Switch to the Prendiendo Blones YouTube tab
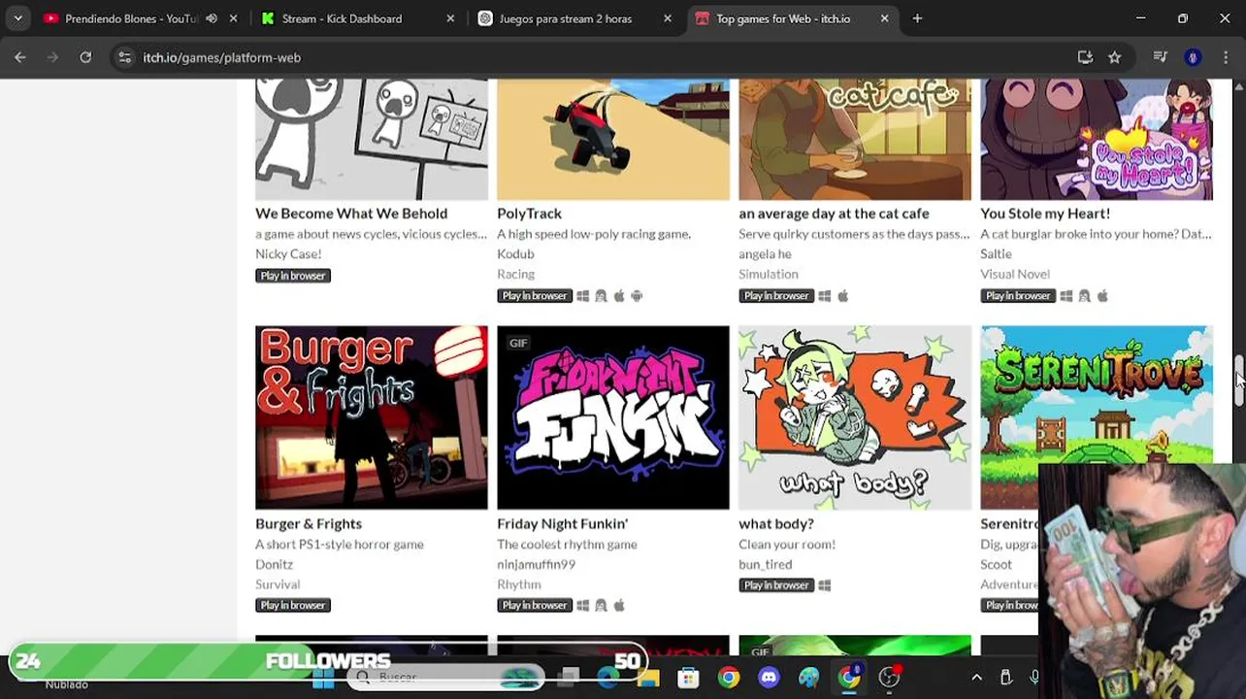This screenshot has height=699, width=1246. click(x=131, y=18)
